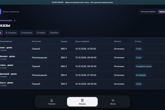Click the purple app logo
The height and width of the screenshot is (110, 165).
coord(1,12)
